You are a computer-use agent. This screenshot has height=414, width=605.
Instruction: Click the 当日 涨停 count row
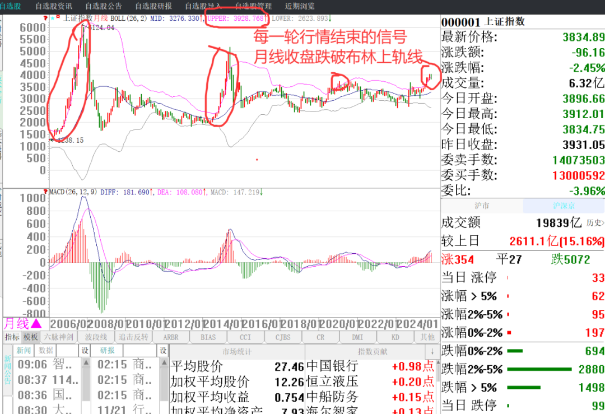(523, 277)
